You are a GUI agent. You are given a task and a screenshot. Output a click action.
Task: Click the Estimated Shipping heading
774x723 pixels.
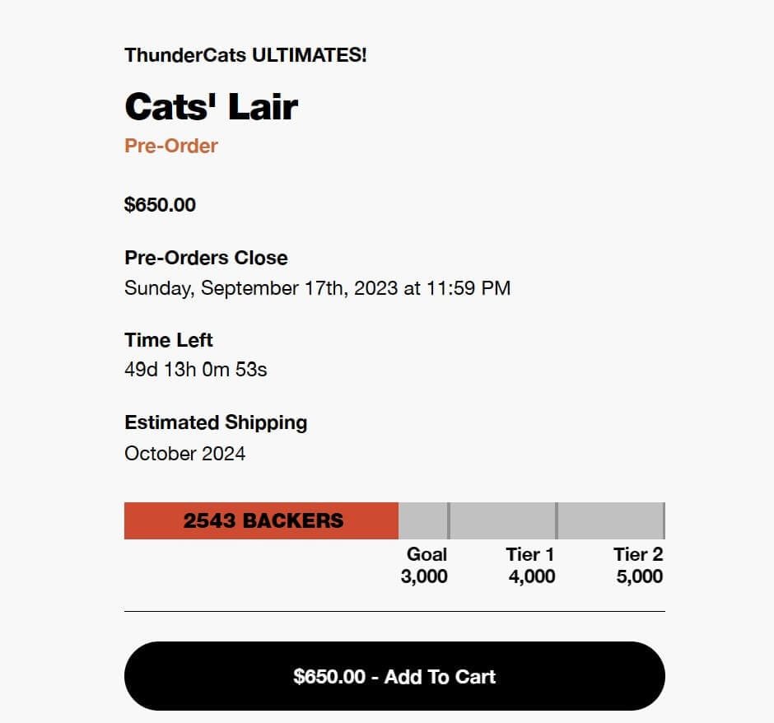click(216, 422)
